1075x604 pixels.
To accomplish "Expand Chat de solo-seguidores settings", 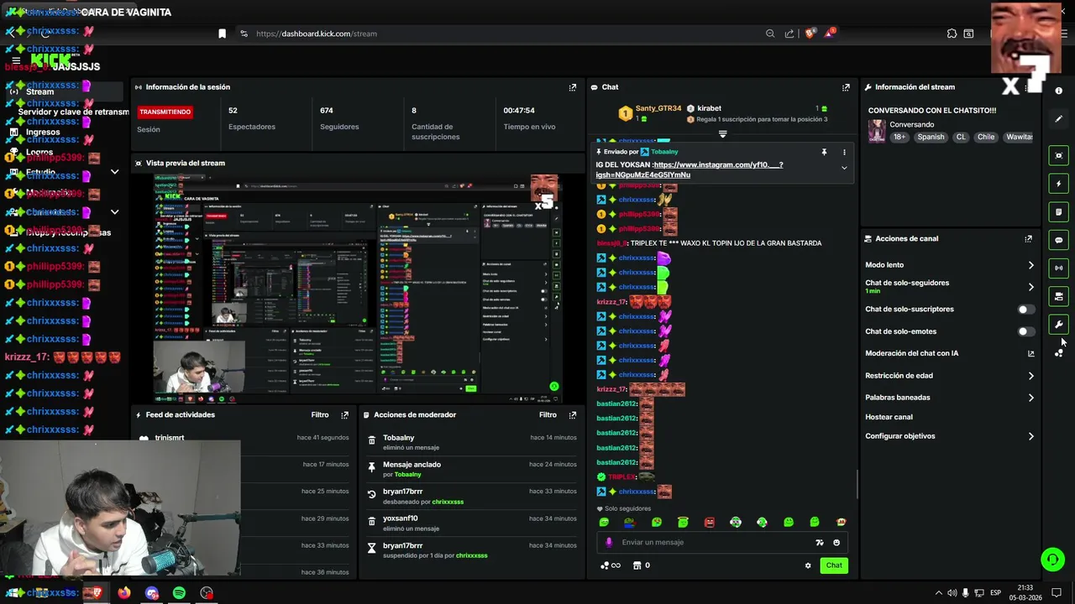I will click(1031, 287).
